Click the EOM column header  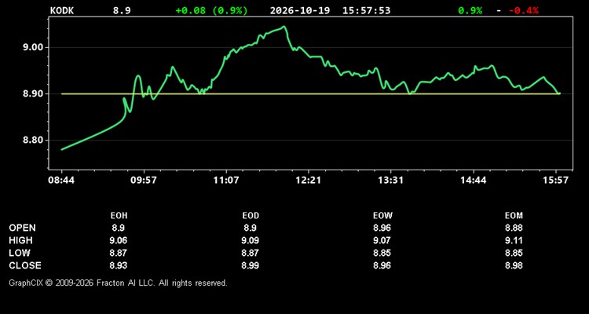coord(514,216)
